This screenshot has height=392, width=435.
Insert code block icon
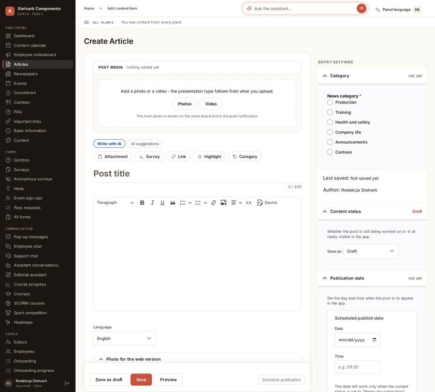249,203
